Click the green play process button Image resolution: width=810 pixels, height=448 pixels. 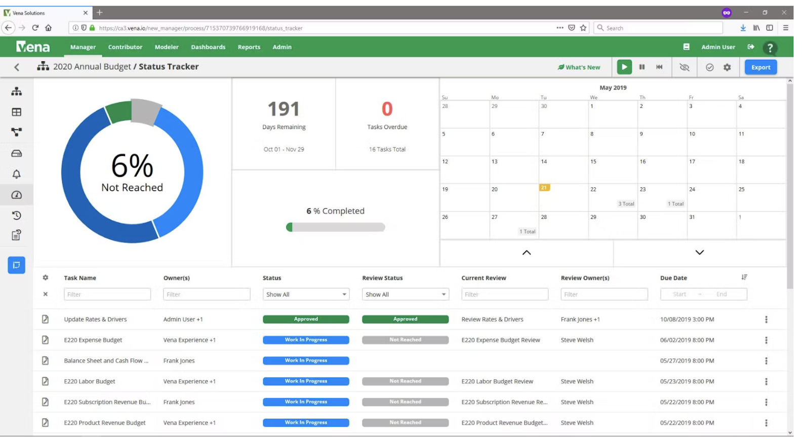[x=624, y=67]
